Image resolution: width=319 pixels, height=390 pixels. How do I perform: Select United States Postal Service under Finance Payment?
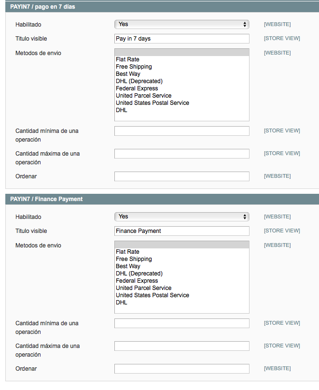(x=152, y=295)
